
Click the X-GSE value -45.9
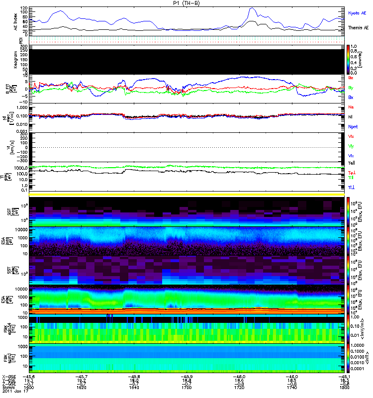click(186, 377)
